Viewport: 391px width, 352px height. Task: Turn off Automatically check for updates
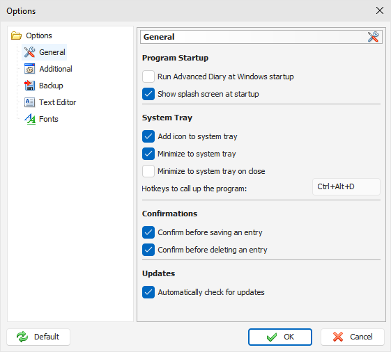pos(148,292)
